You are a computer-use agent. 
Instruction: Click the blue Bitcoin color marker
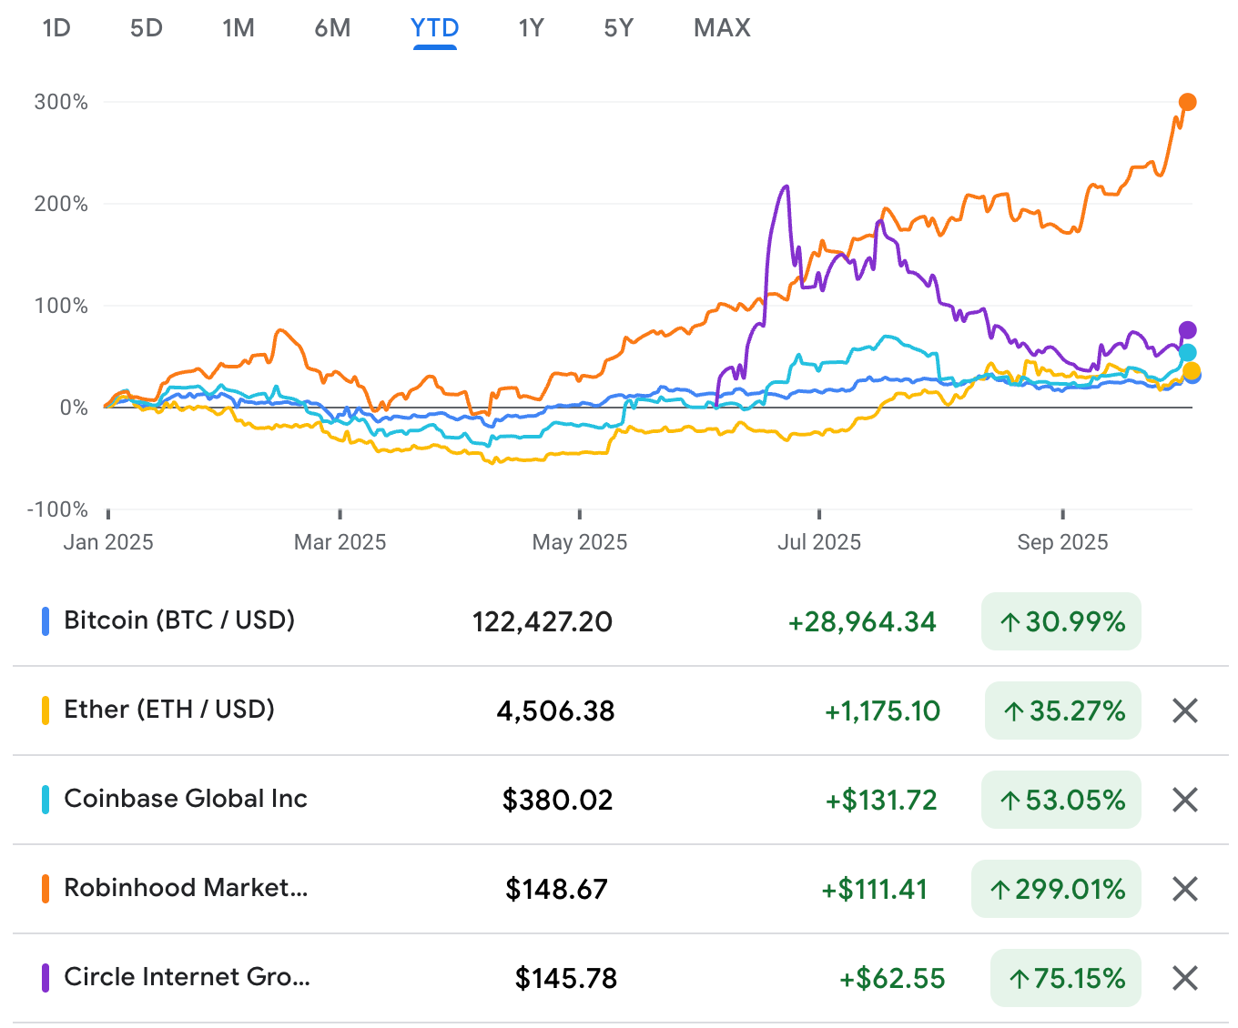pyautogui.click(x=46, y=621)
